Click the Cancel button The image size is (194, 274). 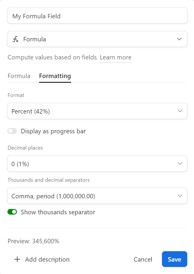click(x=143, y=260)
